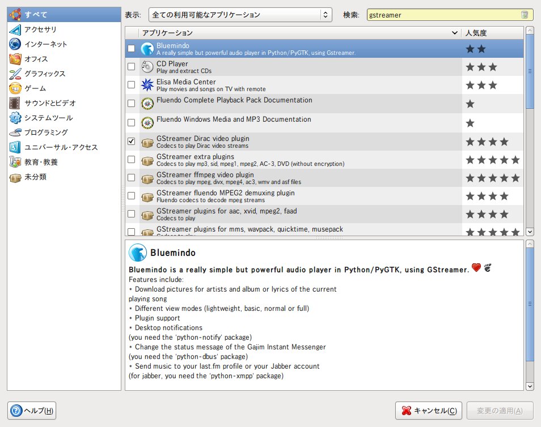This screenshot has width=541, height=427.
Task: Click the グラフィックス brush icon
Action: pos(15,74)
